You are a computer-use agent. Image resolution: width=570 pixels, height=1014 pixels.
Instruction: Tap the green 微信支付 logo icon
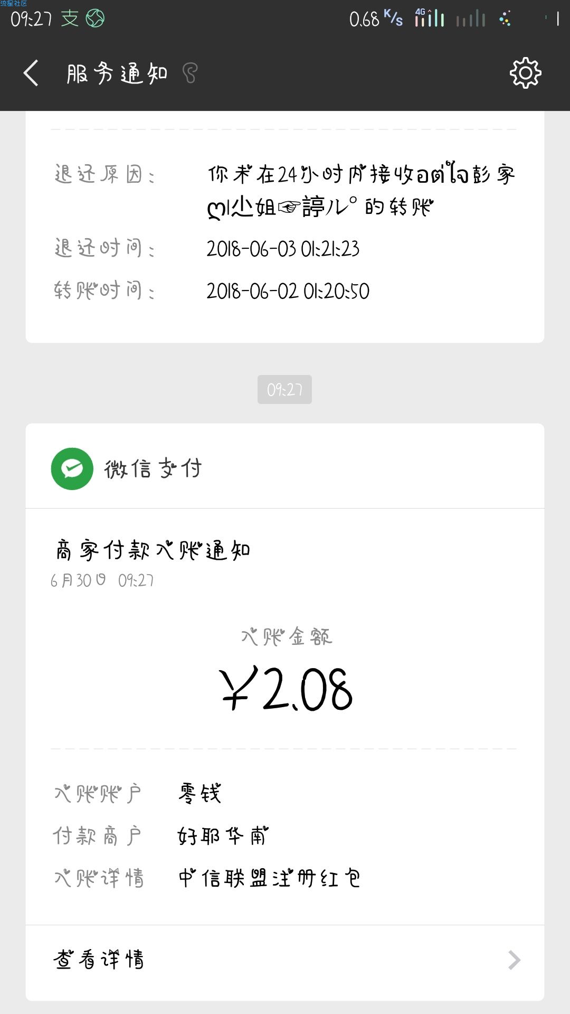[x=72, y=468]
